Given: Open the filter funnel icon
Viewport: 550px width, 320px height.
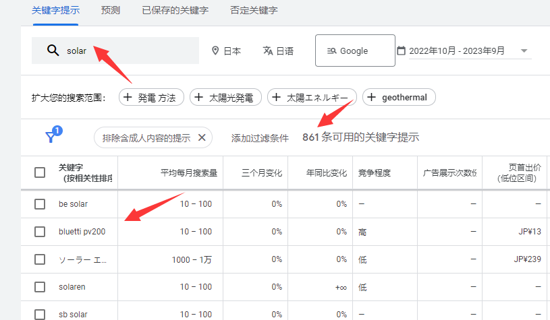Looking at the screenshot, I should [x=51, y=137].
